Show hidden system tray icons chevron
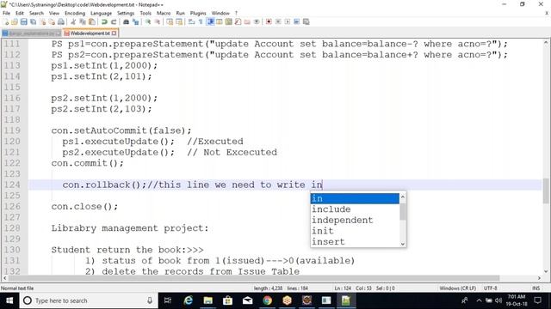This screenshot has width=551, height=309. tap(479, 300)
